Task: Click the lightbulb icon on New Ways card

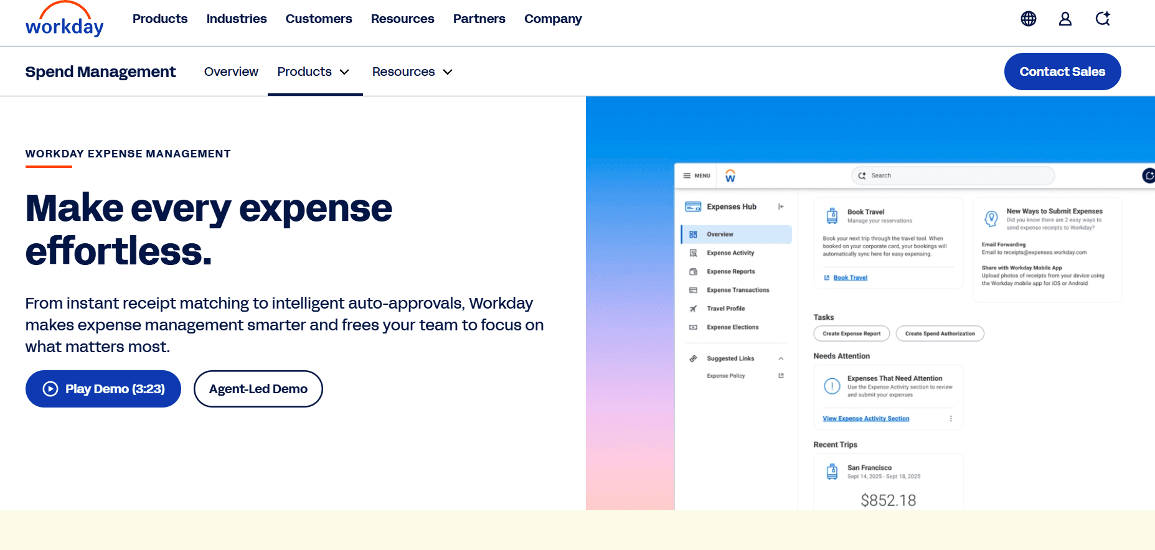Action: click(991, 218)
